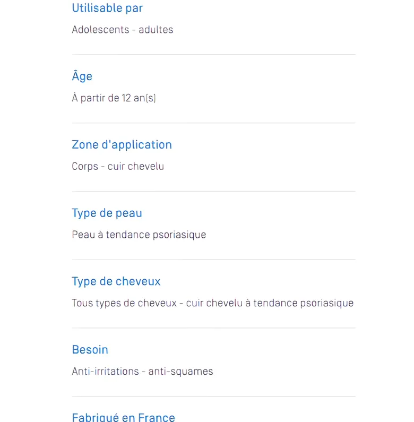Click the 'Type de cheveux' heading
The image size is (414, 422).
click(116, 281)
